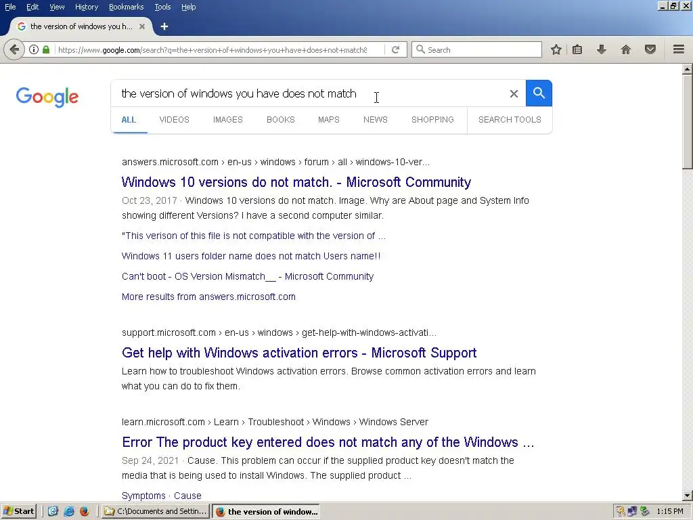Open 'Can't boot - OS Version Mismatch' link

[x=248, y=276]
